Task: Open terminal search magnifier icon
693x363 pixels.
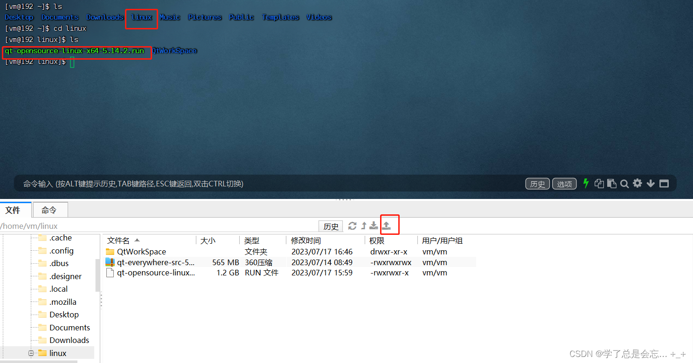Action: pos(624,184)
